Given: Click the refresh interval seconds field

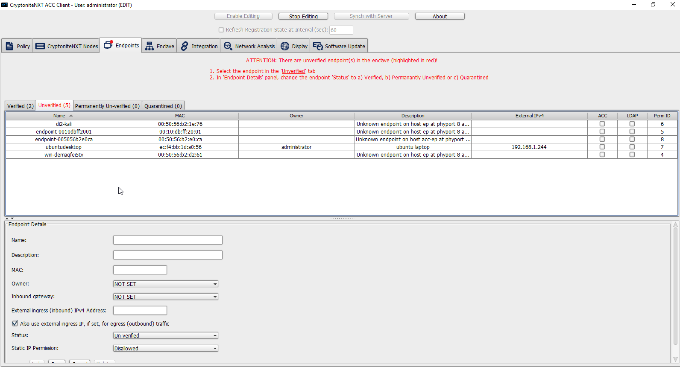Looking at the screenshot, I should [x=341, y=30].
